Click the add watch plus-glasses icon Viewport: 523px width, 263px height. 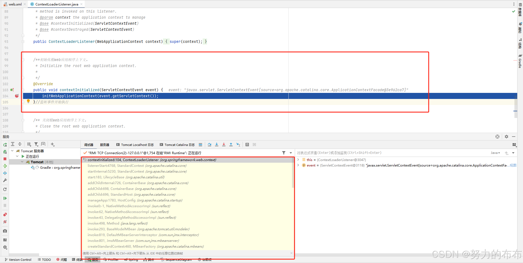click(x=507, y=153)
